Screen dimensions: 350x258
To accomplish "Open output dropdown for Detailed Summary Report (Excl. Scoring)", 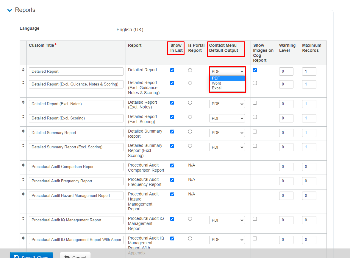I will [227, 147].
